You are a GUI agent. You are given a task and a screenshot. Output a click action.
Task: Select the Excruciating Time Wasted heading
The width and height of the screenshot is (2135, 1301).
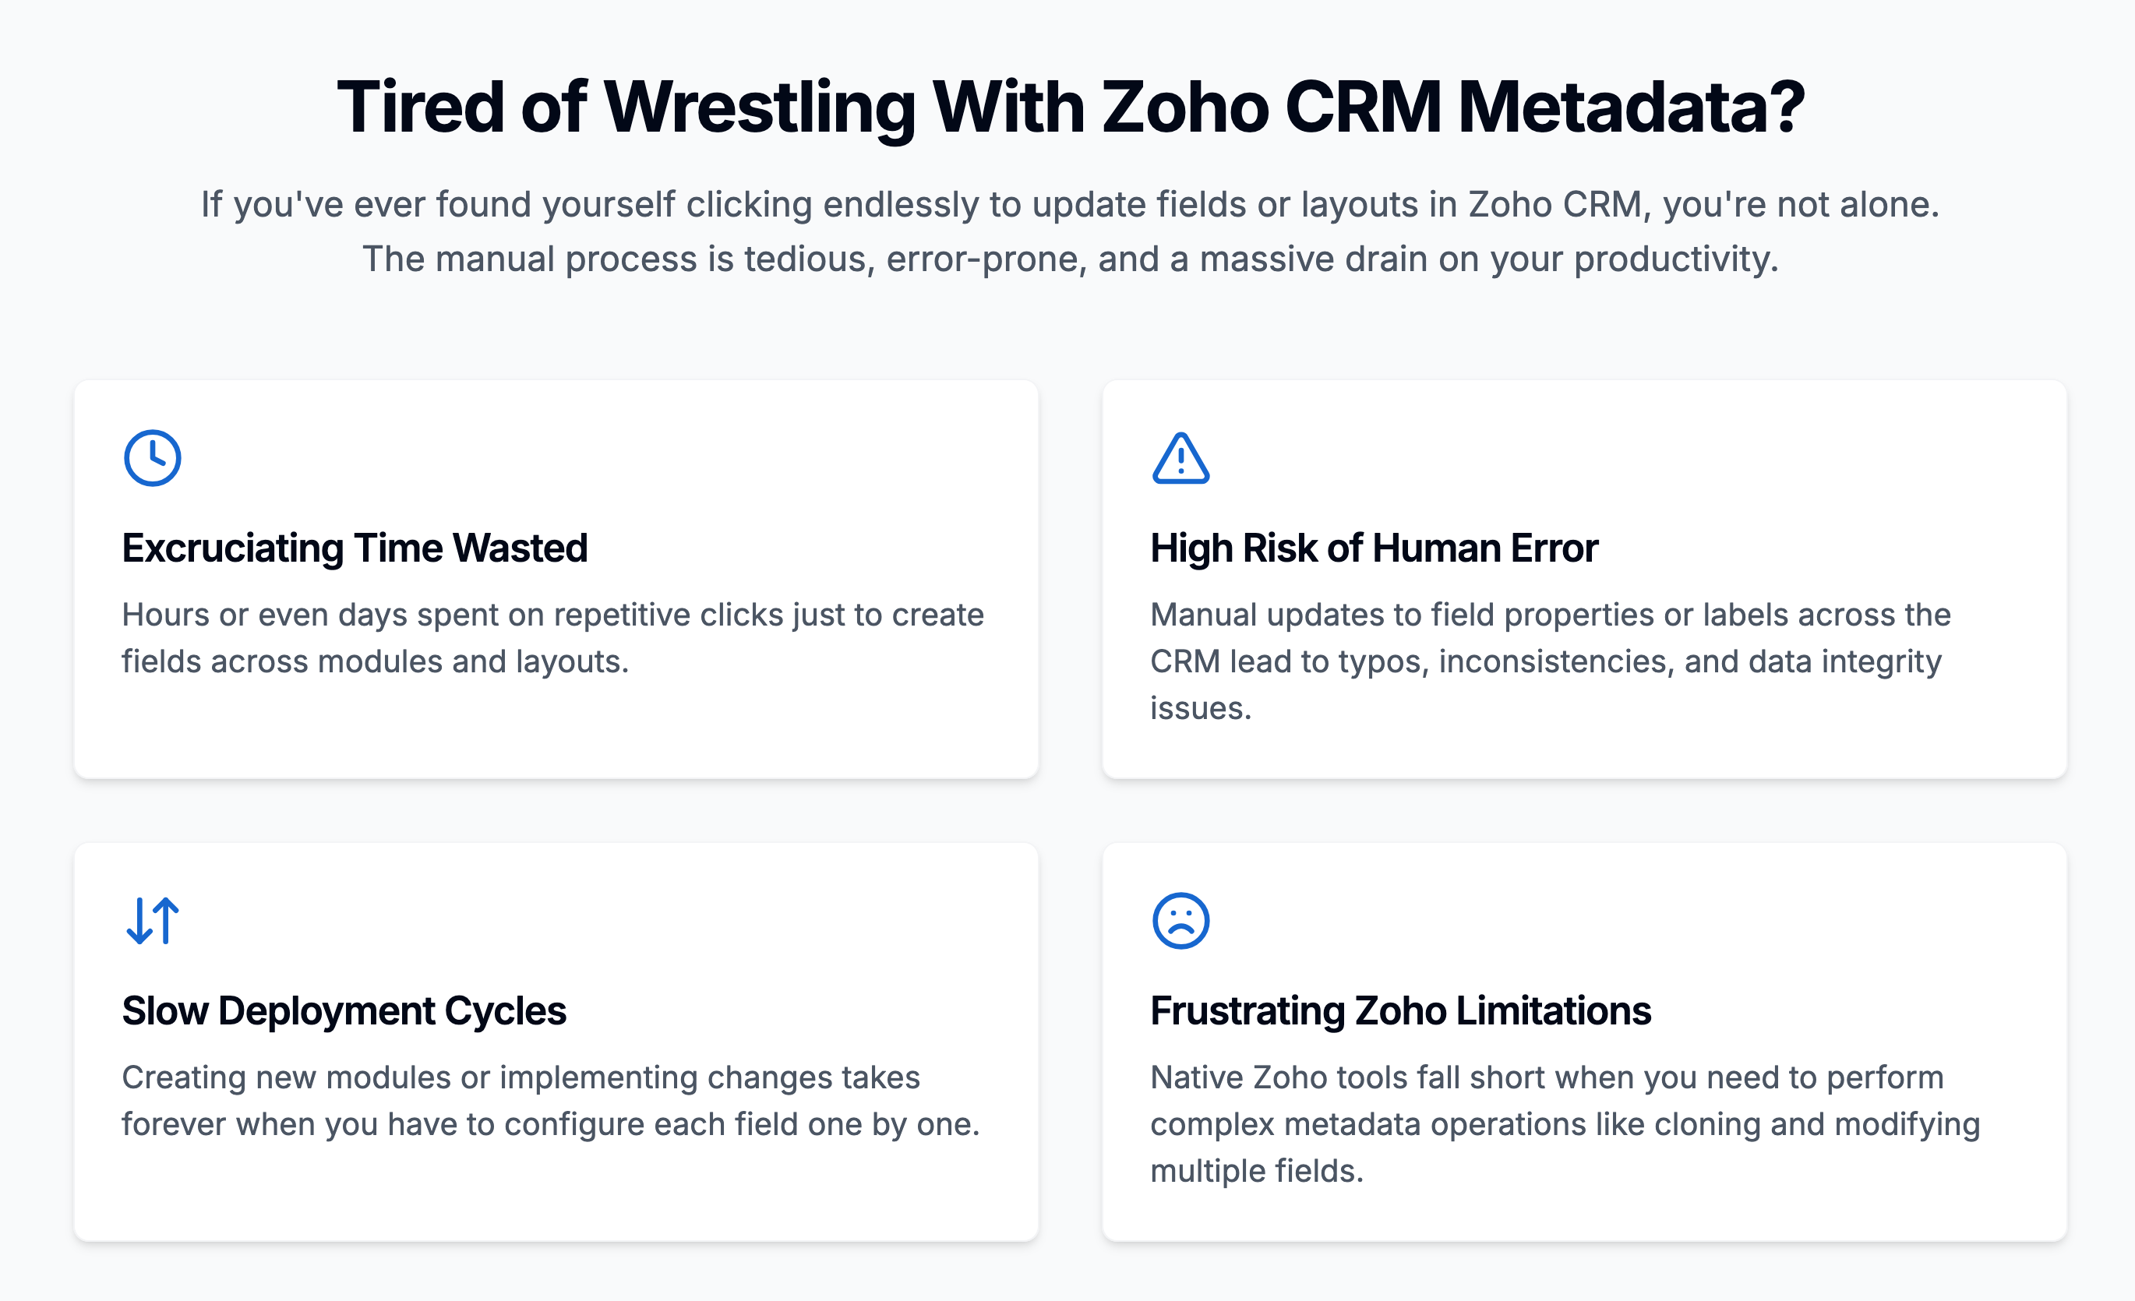tap(355, 548)
